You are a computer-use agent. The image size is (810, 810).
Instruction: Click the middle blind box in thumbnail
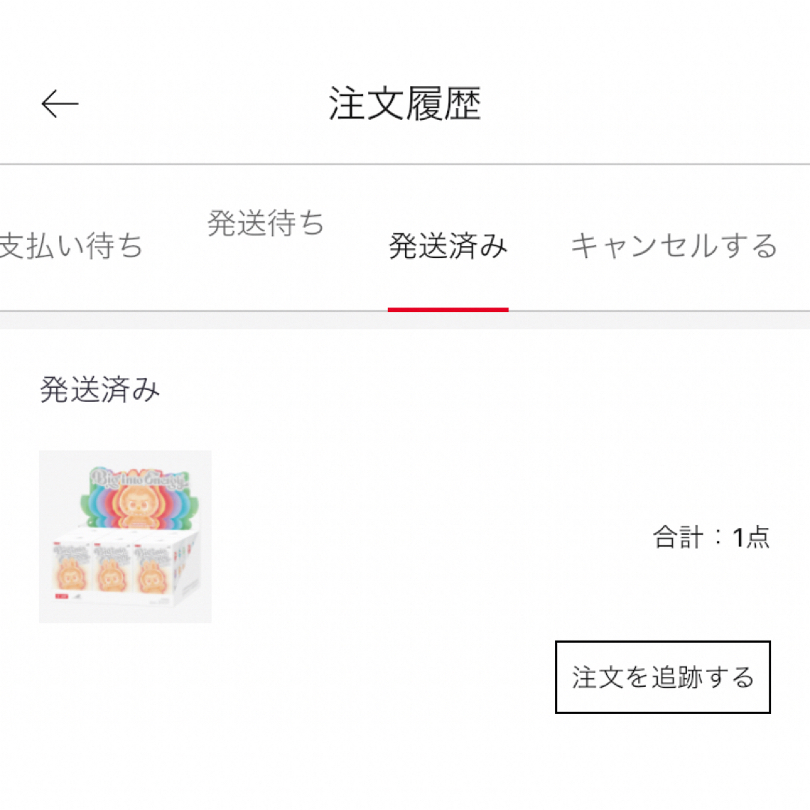[x=112, y=567]
